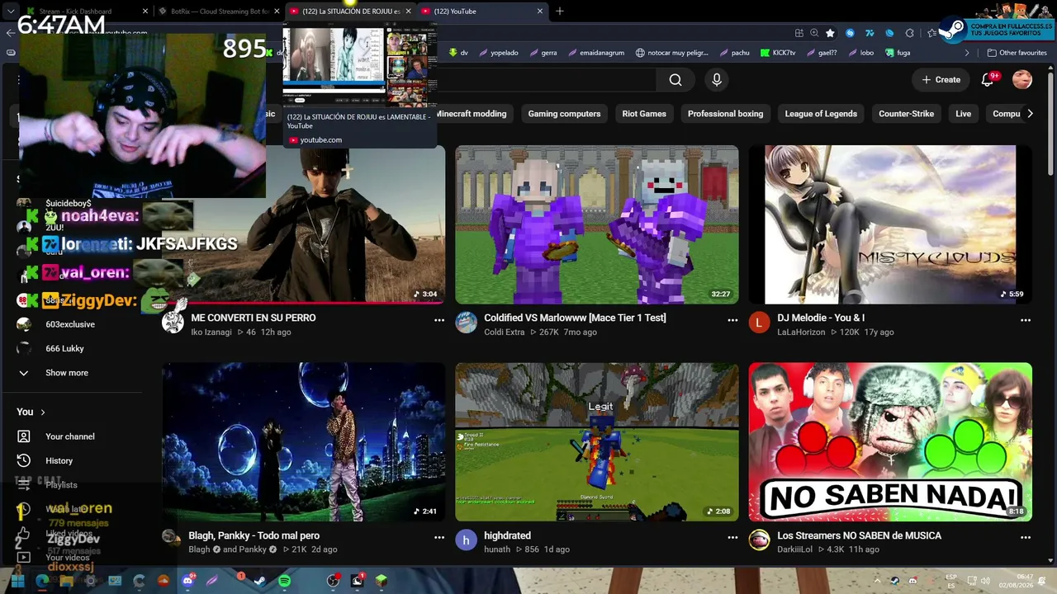Open options for Los Streamers NO SABEN de MUSICA
Image resolution: width=1057 pixels, height=594 pixels.
(x=1026, y=537)
